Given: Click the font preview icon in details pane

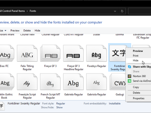Looking at the screenshot, I should tap(2, 106).
